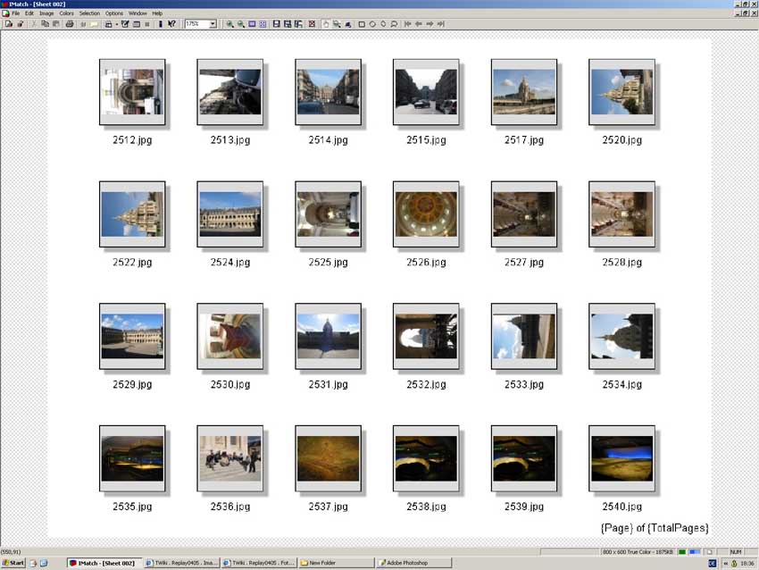
Task: Select the ellipse selection tool
Action: (x=372, y=24)
